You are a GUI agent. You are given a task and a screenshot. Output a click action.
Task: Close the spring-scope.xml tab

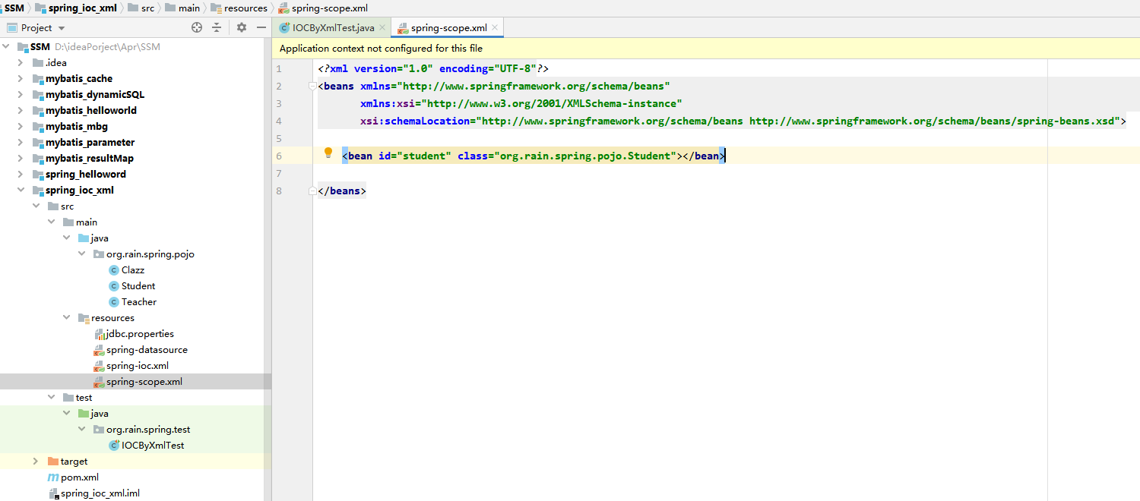(495, 28)
